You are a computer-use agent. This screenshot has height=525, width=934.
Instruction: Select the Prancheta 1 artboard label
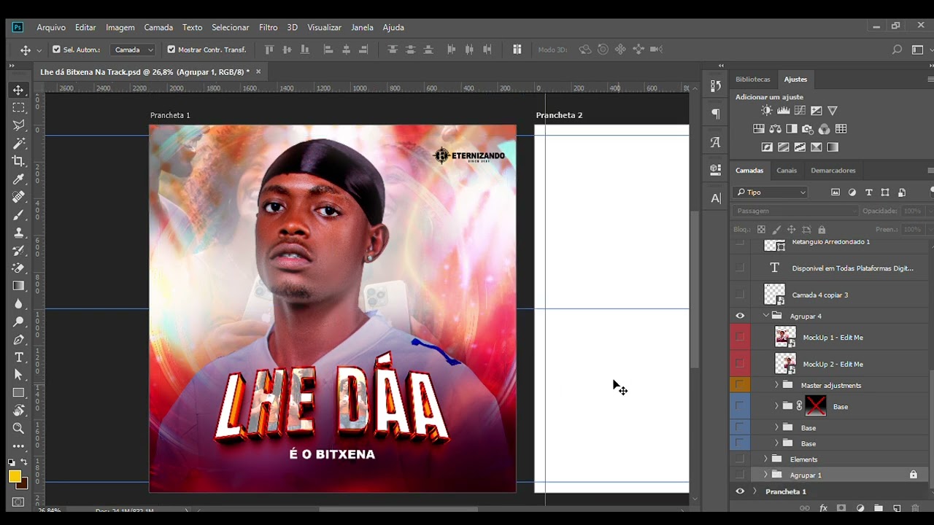coord(170,115)
